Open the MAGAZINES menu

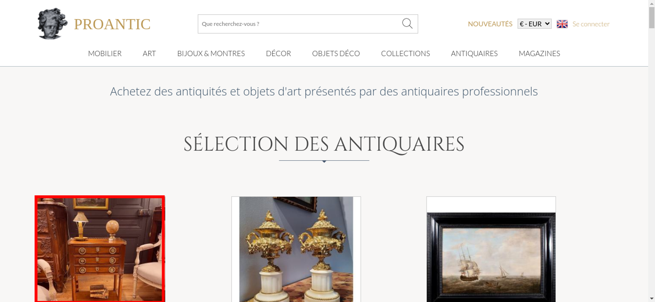pyautogui.click(x=539, y=53)
